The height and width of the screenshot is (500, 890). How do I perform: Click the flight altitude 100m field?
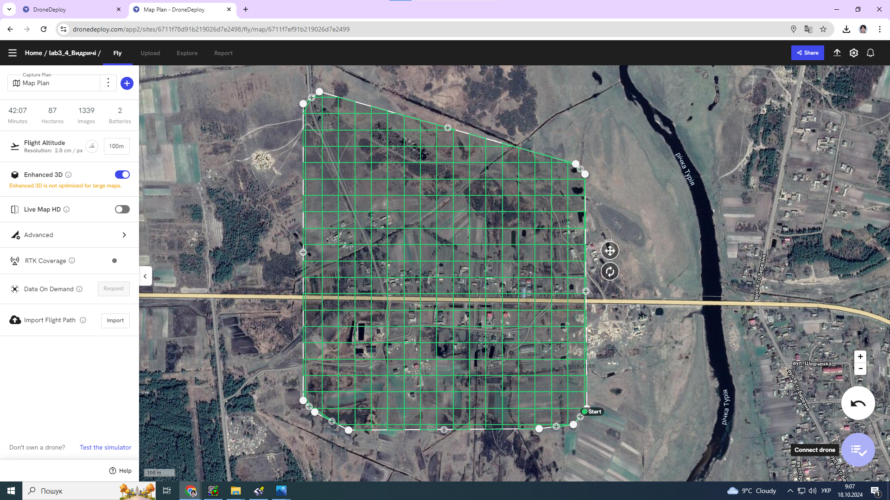pos(116,146)
